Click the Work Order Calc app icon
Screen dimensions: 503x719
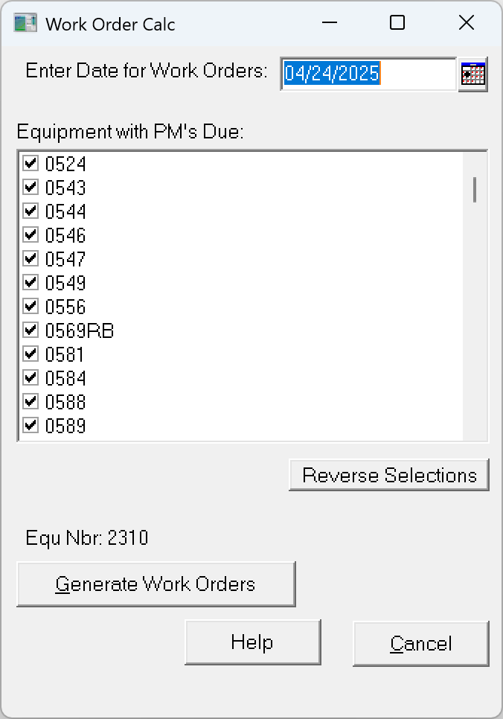pos(25,23)
